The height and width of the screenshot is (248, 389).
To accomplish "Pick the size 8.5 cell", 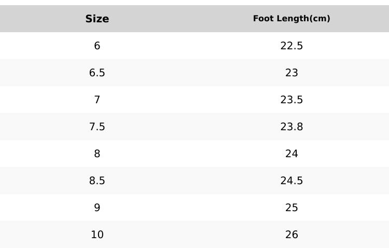I will coord(97,181).
